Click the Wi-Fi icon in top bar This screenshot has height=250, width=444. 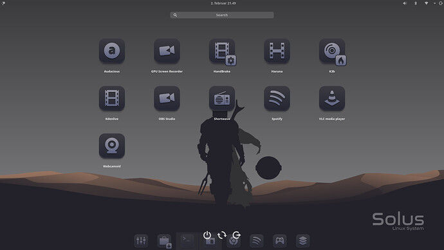pos(426,3)
